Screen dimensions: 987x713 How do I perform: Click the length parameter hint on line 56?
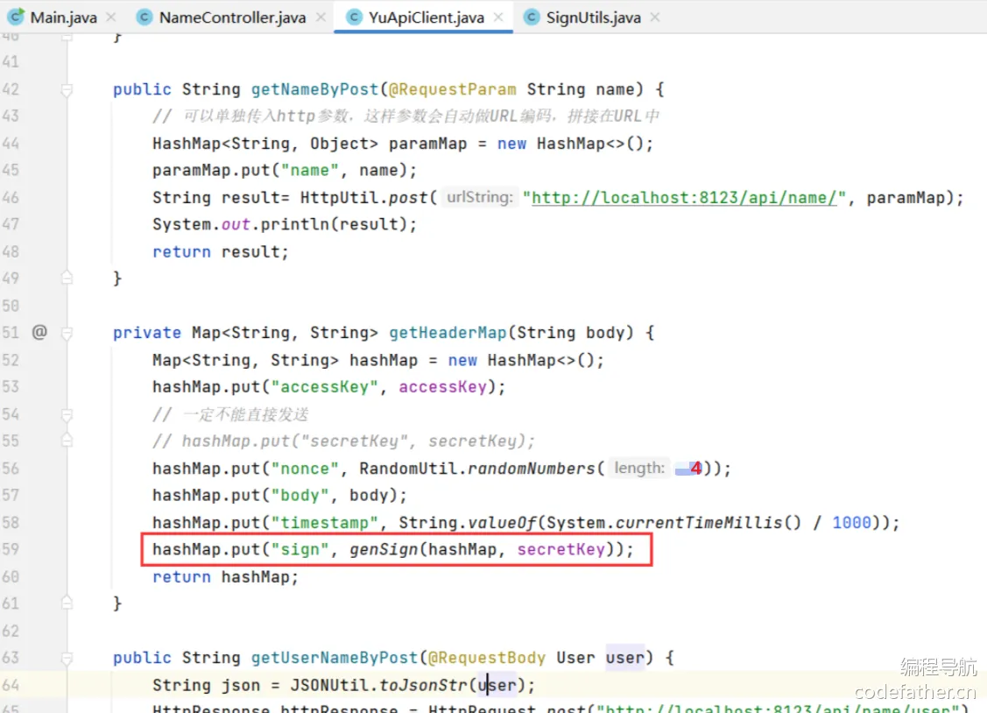pos(639,469)
